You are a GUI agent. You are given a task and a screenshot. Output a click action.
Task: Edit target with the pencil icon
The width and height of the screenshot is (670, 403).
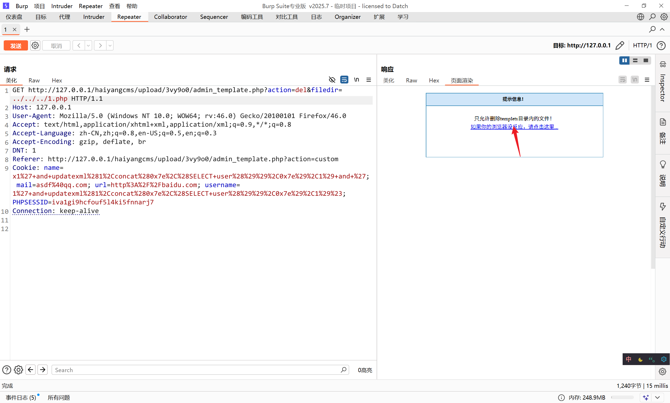(x=619, y=45)
